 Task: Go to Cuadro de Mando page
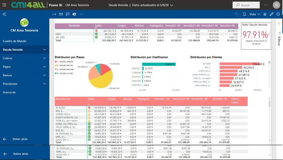14,41
